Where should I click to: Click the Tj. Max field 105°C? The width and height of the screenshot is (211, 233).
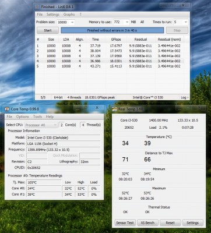pos(44,182)
